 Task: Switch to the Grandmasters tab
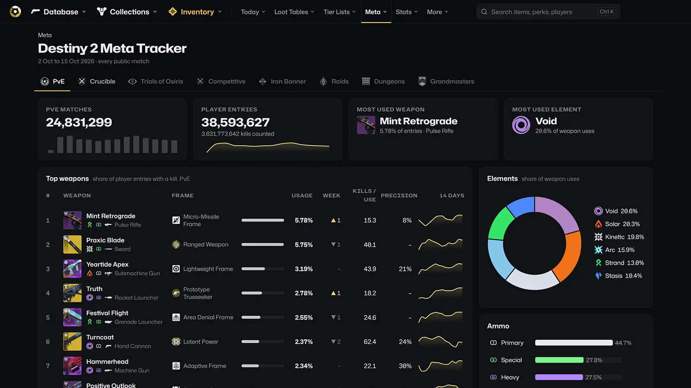[446, 81]
